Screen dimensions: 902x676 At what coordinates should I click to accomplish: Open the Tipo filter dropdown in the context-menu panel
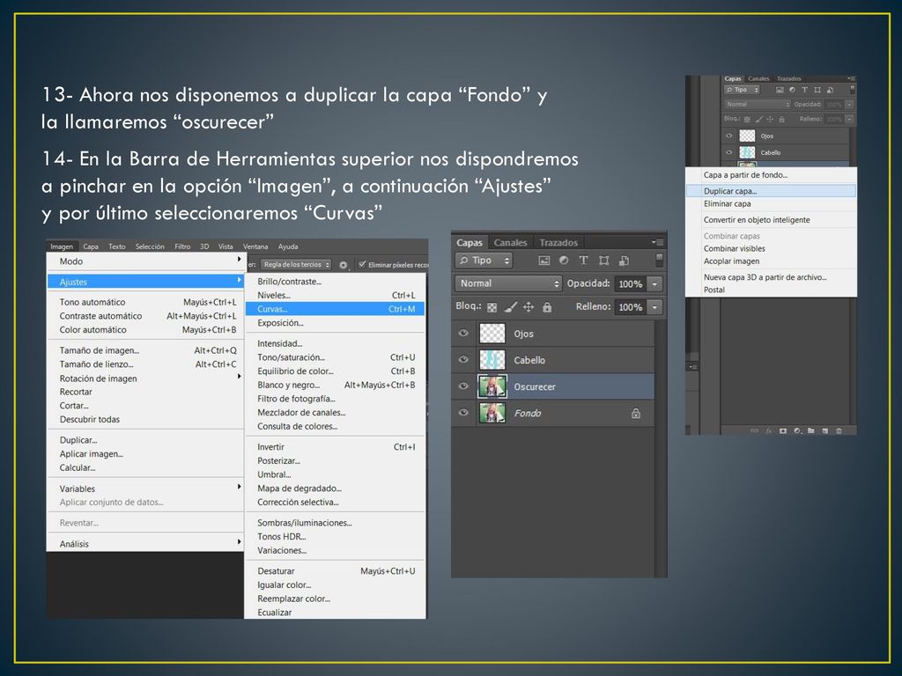pyautogui.click(x=742, y=90)
